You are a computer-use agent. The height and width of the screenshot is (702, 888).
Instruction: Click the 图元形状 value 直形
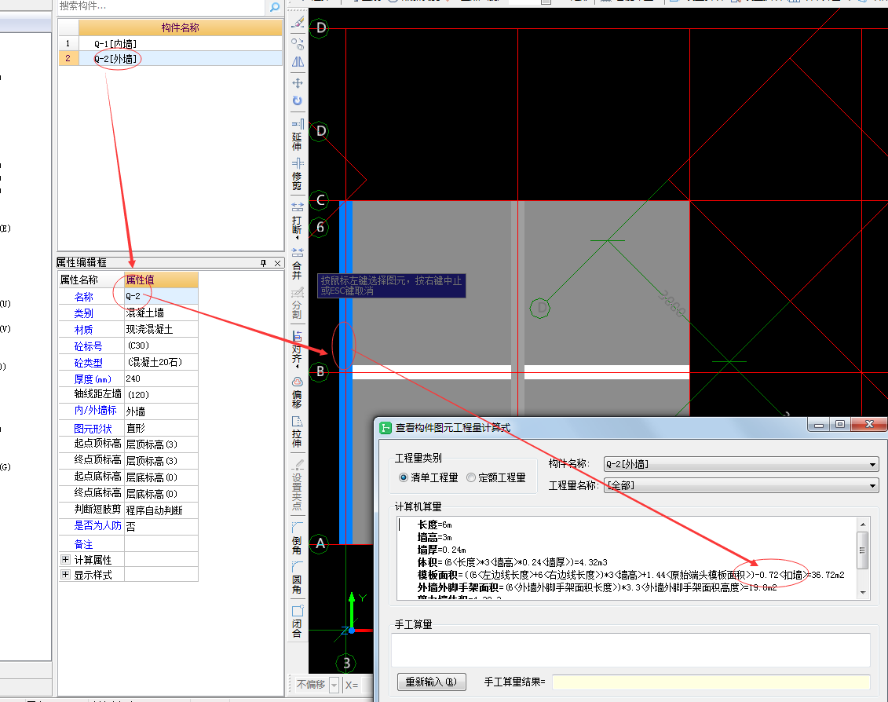161,428
